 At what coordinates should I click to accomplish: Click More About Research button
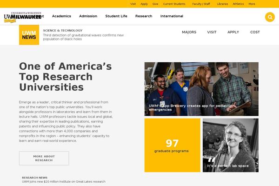click(44, 158)
